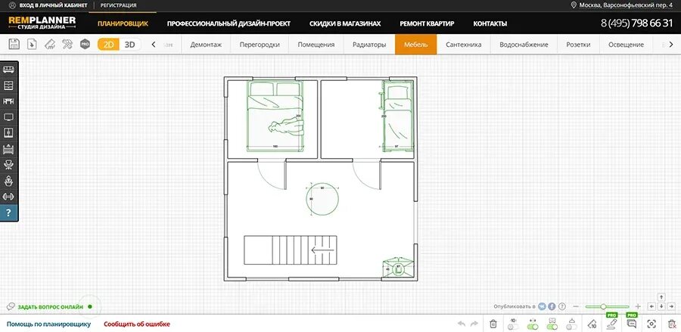Screen dimensions: 681x332
Task: Open the ПЛАНИРОВЩИК menu item
Action: coord(123,23)
